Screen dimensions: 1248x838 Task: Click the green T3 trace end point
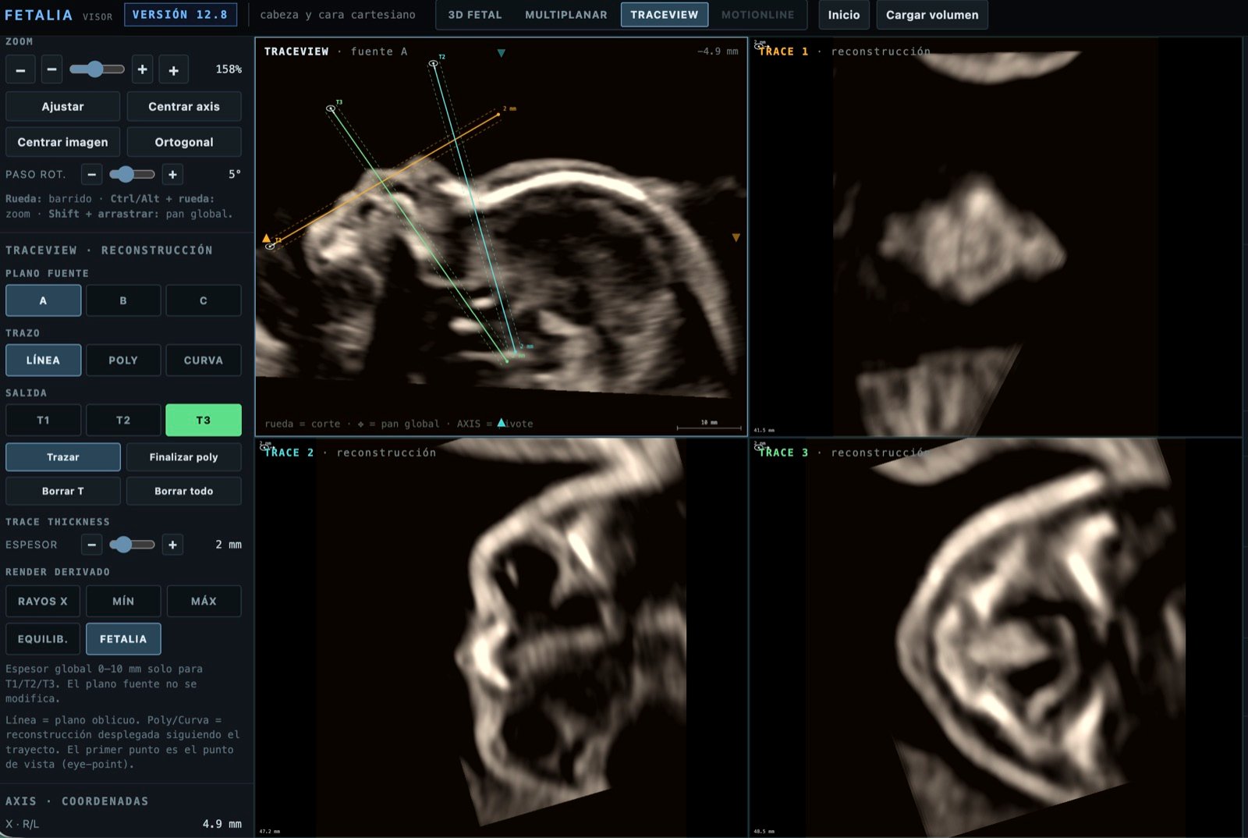coord(507,360)
